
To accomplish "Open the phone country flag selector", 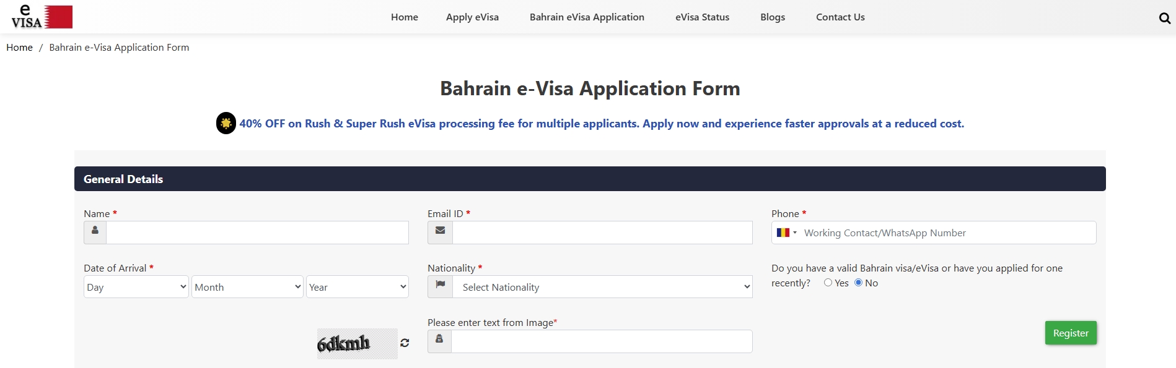I will (786, 233).
